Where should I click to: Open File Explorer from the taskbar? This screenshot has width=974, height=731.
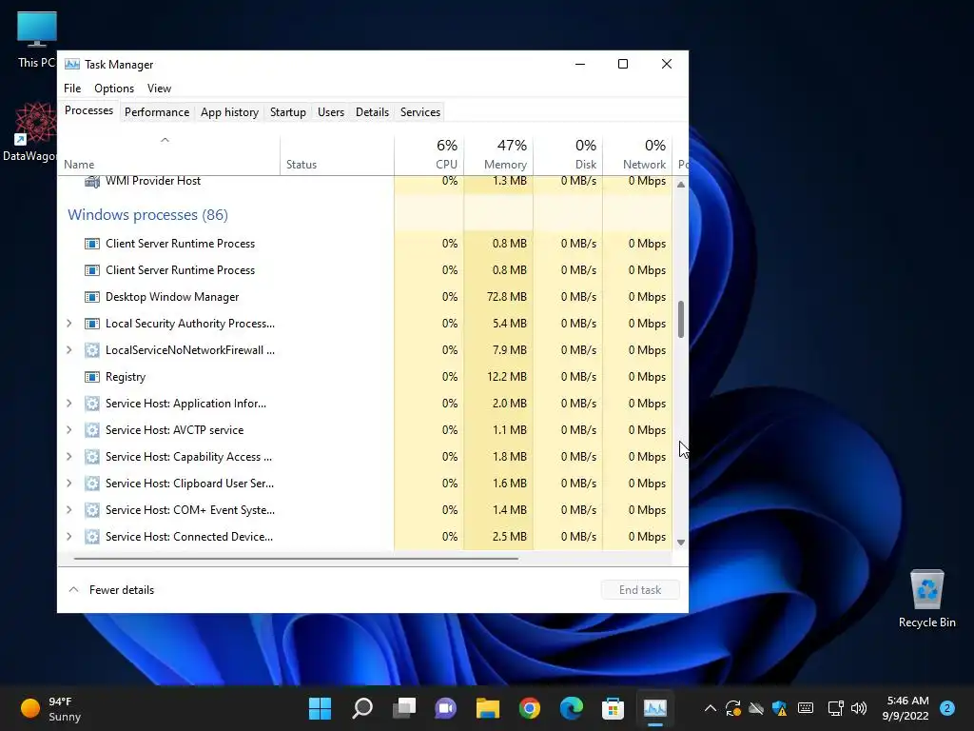pyautogui.click(x=488, y=708)
